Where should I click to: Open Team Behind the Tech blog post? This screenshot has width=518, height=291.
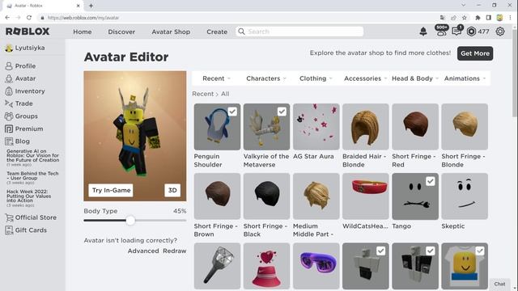click(32, 175)
